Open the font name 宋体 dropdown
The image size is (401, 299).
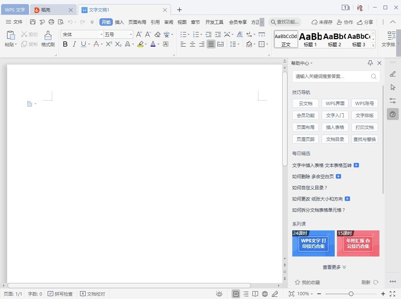click(101, 34)
